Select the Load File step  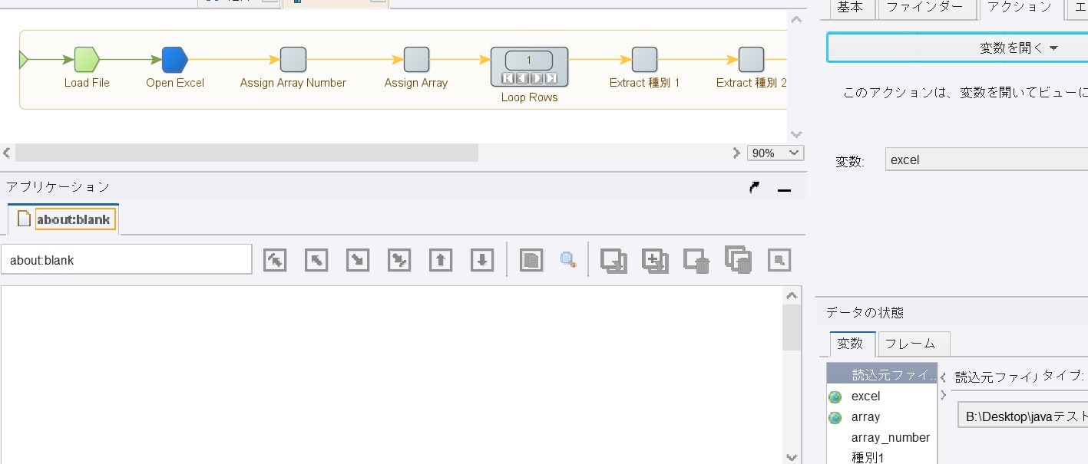click(x=87, y=59)
